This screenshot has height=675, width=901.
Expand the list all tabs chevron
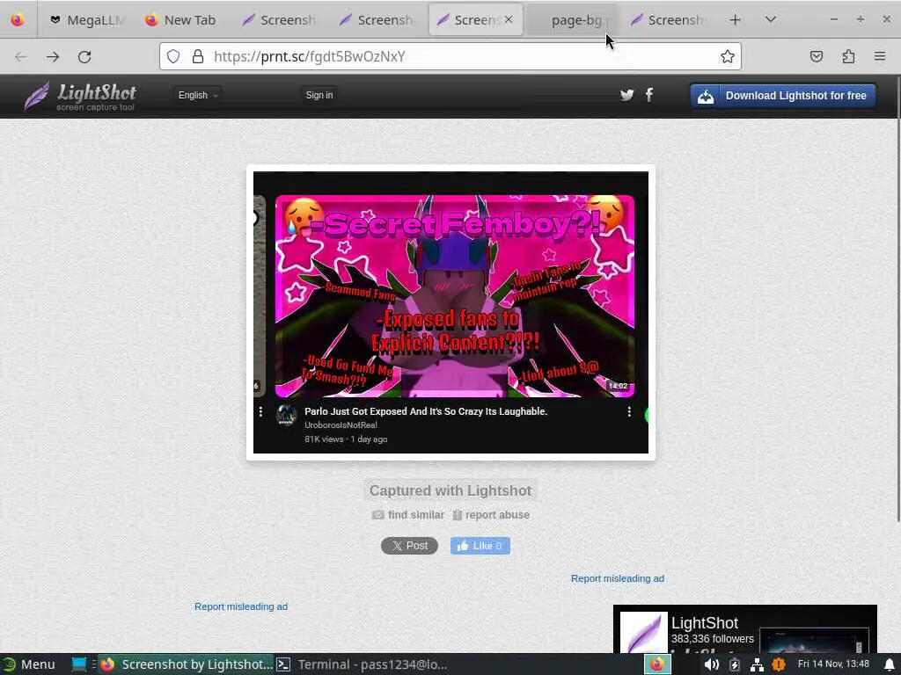(x=771, y=19)
